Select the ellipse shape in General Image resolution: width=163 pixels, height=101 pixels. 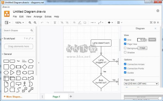pos(31,61)
